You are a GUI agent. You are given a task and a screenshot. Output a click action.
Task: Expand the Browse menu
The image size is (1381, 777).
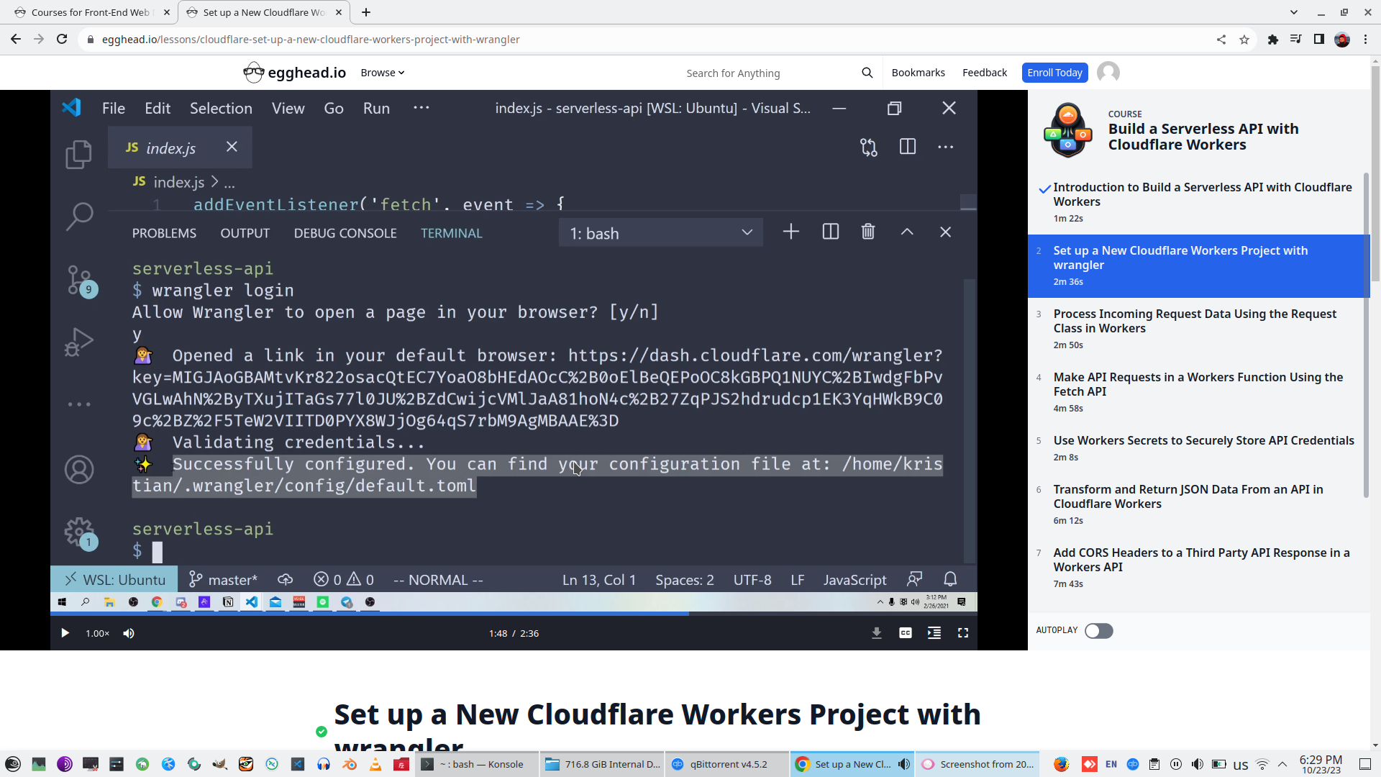click(382, 73)
